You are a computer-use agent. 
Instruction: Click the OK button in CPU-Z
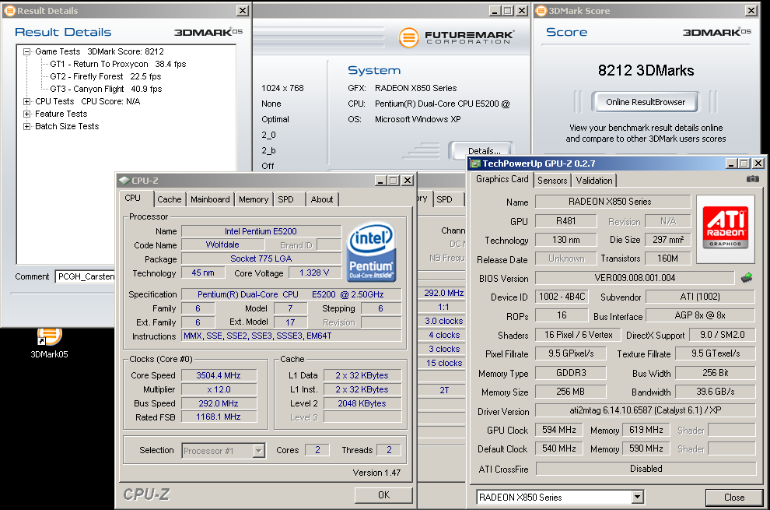pos(383,494)
